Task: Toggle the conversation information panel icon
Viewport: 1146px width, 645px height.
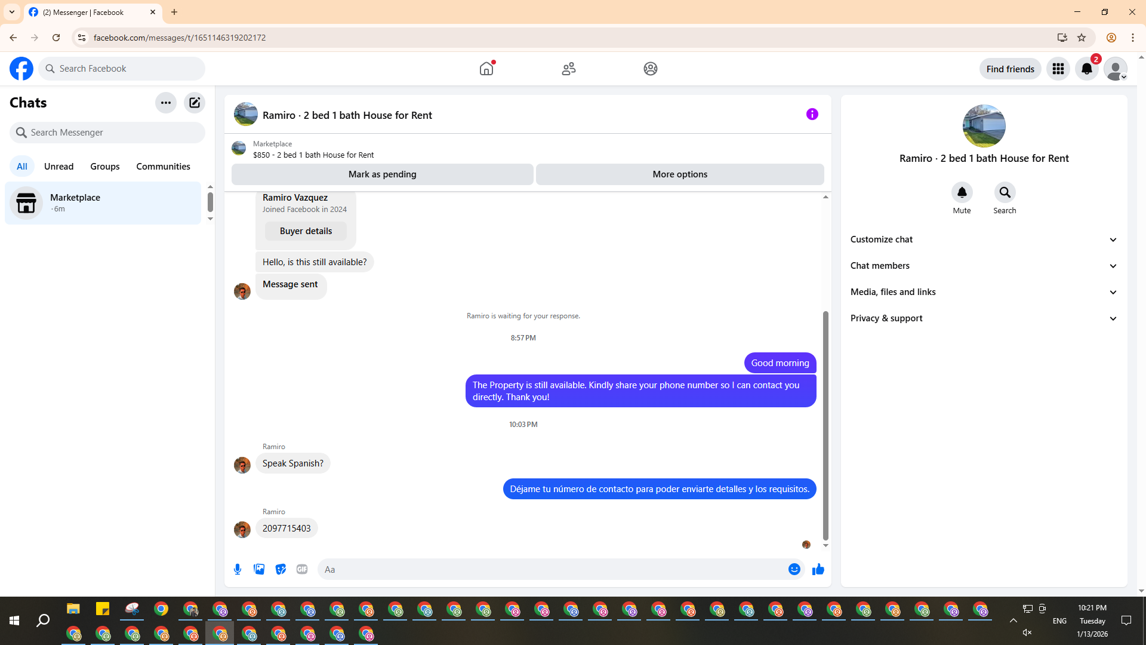Action: (x=812, y=114)
